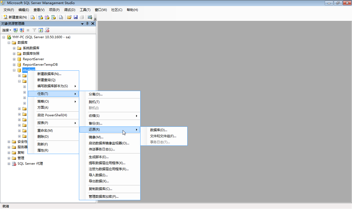Click the New Query toolbar button
Screen dimensions: 352x209
[15, 17]
